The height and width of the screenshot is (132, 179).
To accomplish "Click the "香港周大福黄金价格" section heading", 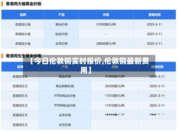I will click(x=24, y=4).
